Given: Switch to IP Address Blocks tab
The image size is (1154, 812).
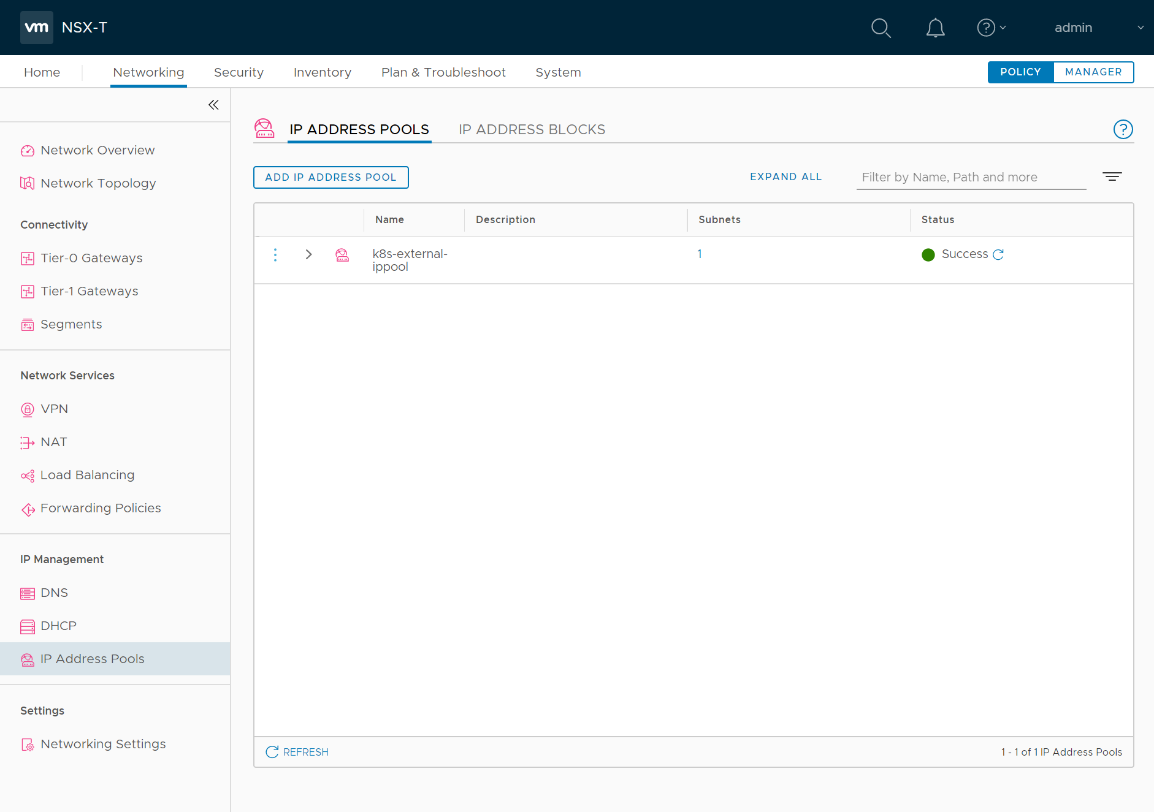Looking at the screenshot, I should point(532,129).
